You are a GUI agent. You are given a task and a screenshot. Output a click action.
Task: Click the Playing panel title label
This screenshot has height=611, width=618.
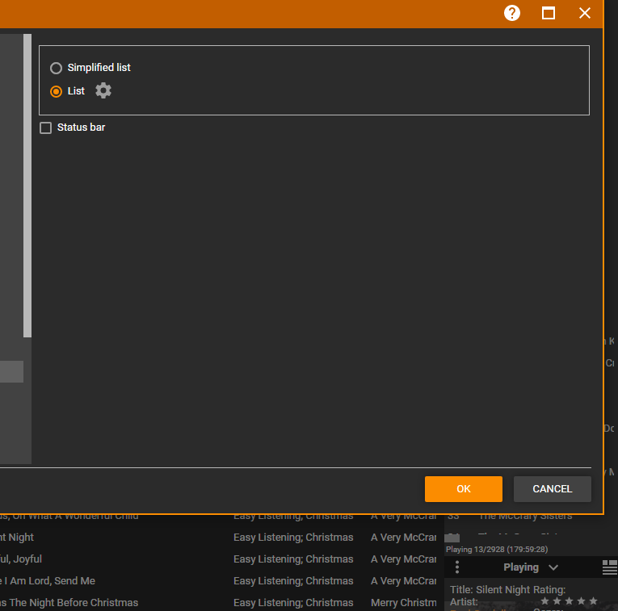(x=520, y=567)
